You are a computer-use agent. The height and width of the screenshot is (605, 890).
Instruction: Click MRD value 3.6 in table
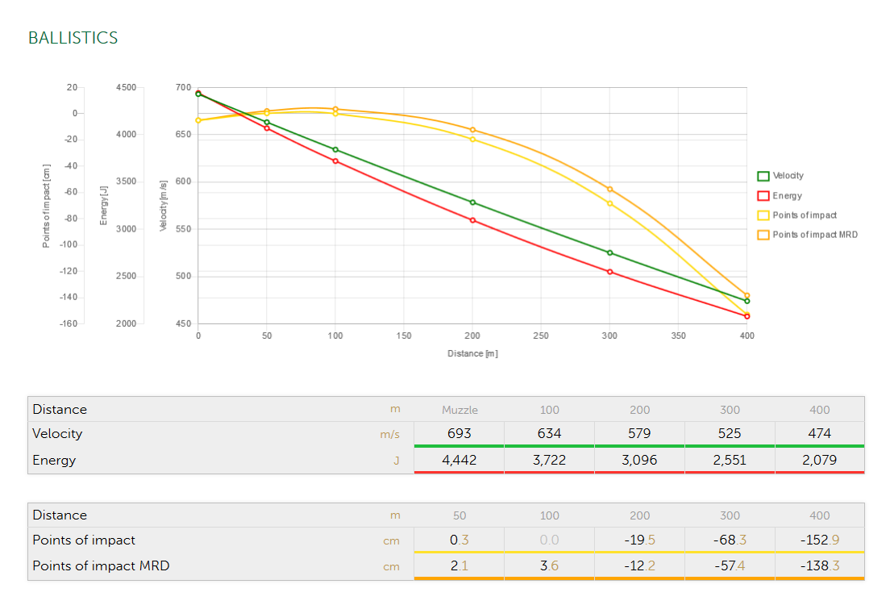click(x=549, y=565)
